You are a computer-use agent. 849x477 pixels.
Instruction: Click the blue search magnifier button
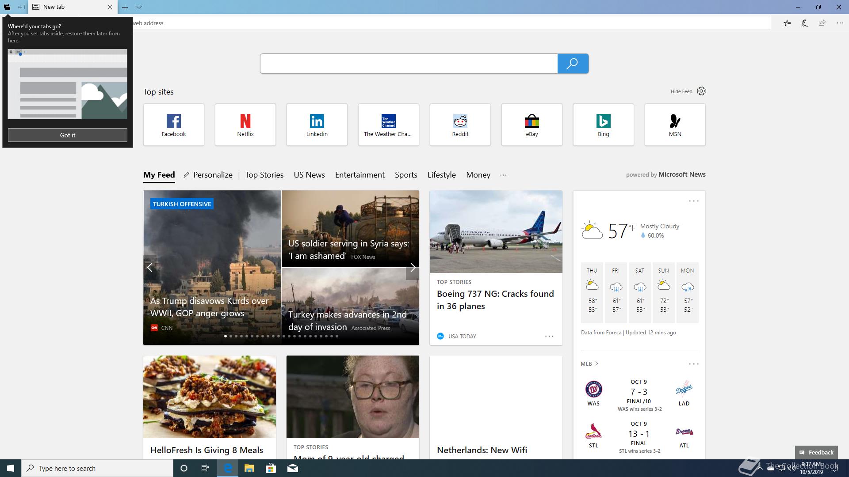[573, 64]
